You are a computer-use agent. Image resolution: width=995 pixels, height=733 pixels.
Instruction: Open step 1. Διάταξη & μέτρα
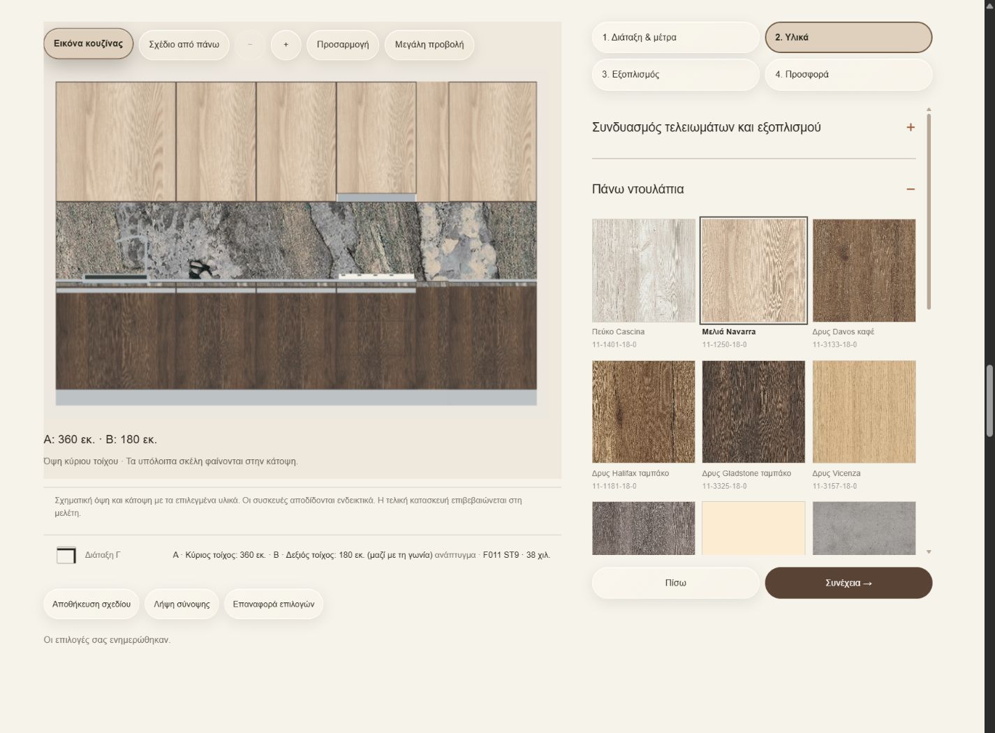tap(675, 38)
